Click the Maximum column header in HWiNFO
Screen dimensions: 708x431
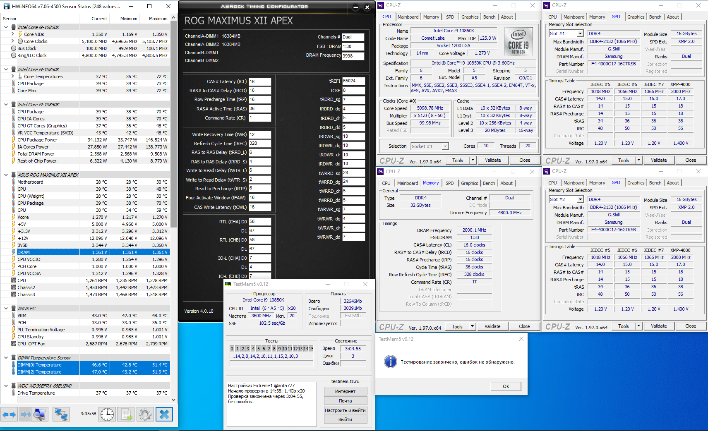tap(155, 19)
